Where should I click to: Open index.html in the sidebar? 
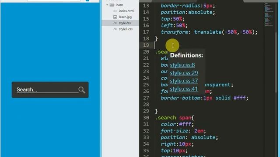click(x=126, y=11)
